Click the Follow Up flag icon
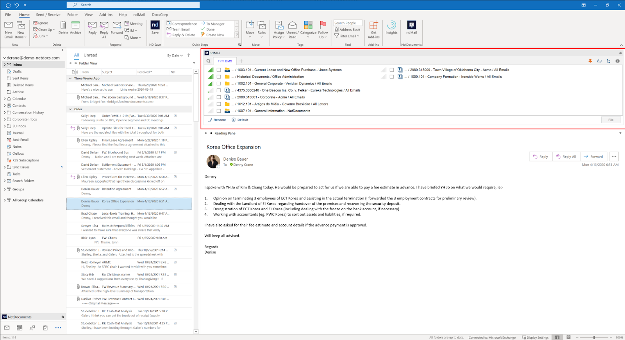625x340 pixels. (323, 25)
